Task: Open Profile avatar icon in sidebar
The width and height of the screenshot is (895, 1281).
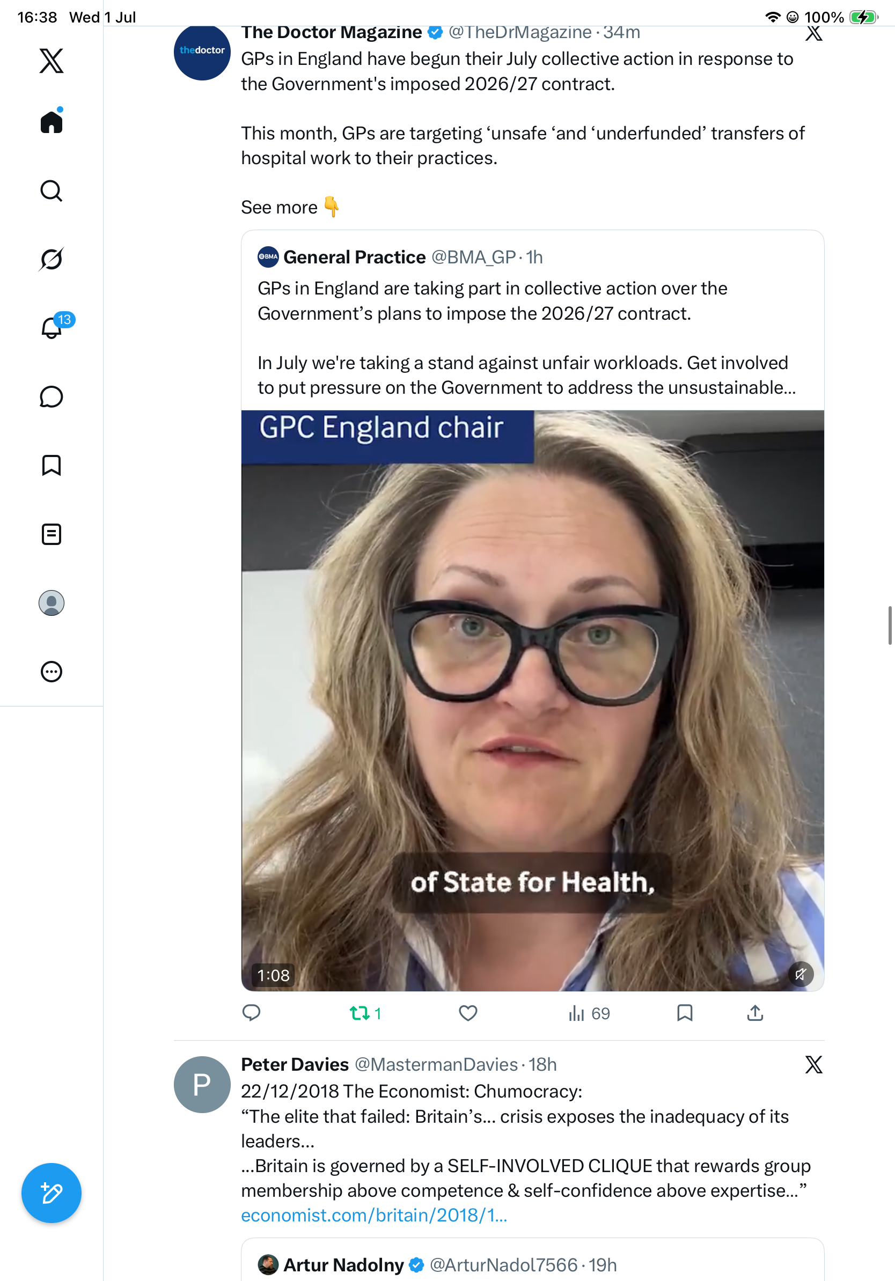Action: tap(52, 603)
